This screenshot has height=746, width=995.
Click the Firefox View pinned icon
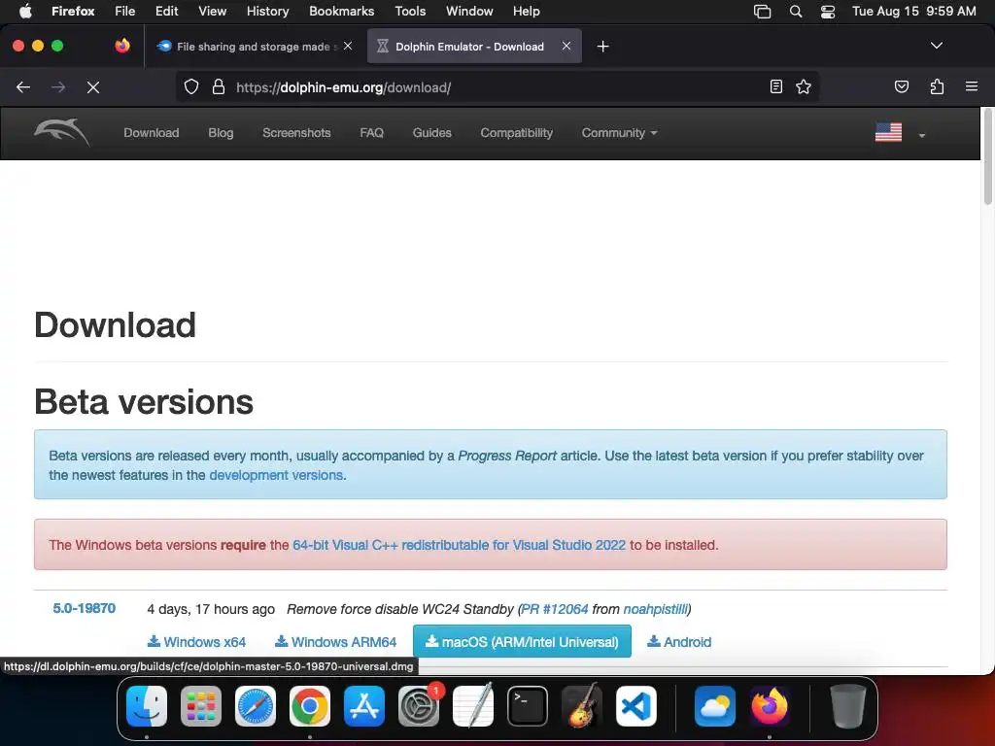coord(122,46)
